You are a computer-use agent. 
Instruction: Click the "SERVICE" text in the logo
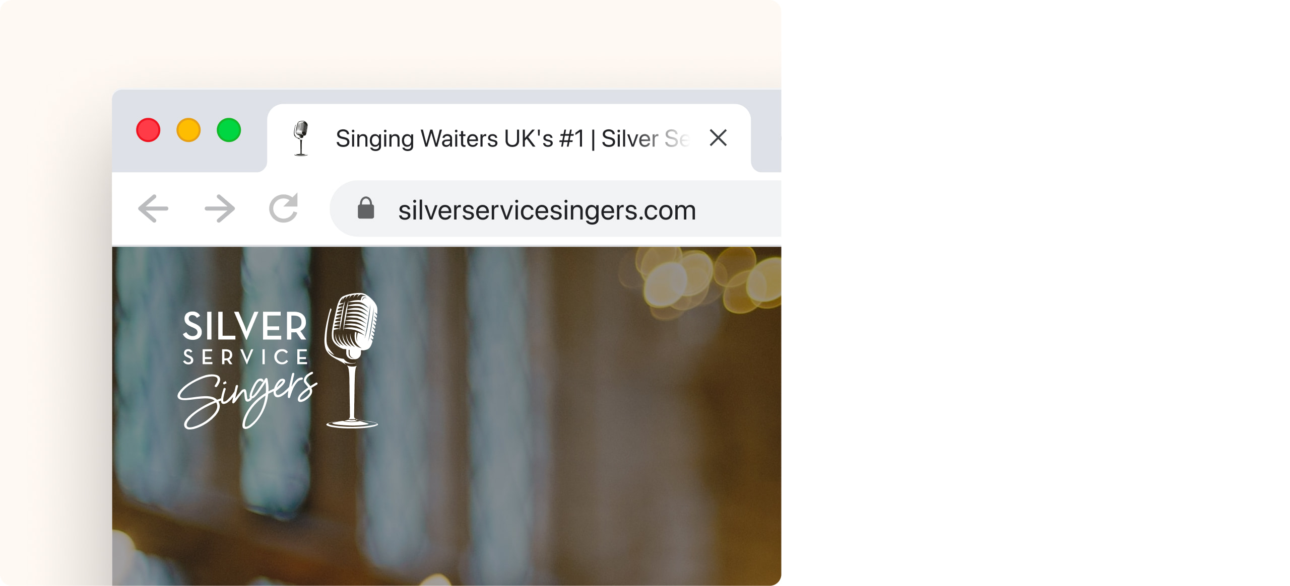click(245, 357)
